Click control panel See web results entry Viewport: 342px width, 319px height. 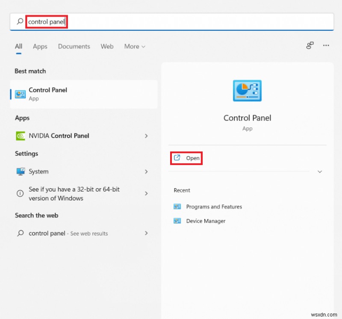coord(84,233)
